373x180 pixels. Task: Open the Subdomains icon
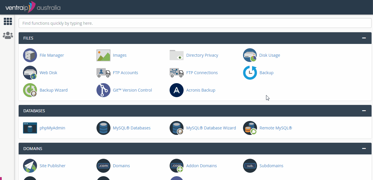tap(250, 166)
